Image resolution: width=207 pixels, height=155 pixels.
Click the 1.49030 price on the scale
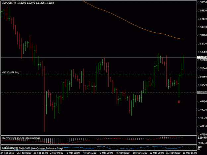202,110
